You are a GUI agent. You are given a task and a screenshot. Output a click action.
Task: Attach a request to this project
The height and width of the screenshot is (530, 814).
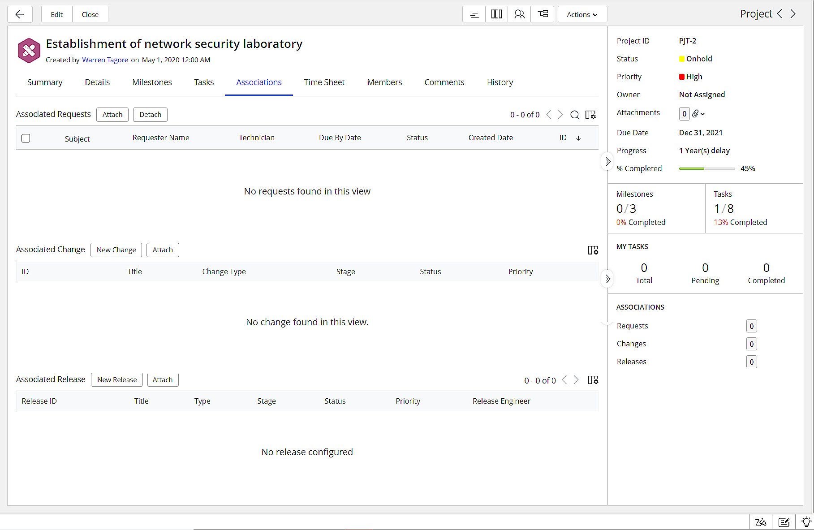tap(112, 115)
